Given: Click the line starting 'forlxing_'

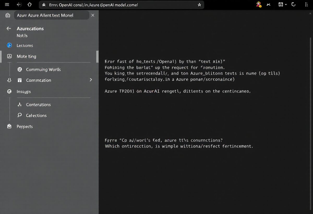Looking at the screenshot, I should (170, 79).
